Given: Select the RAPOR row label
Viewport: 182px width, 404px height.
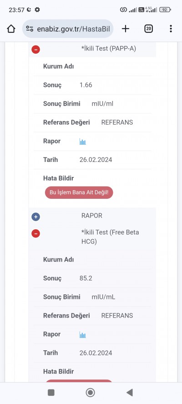Looking at the screenshot, I should click(92, 216).
